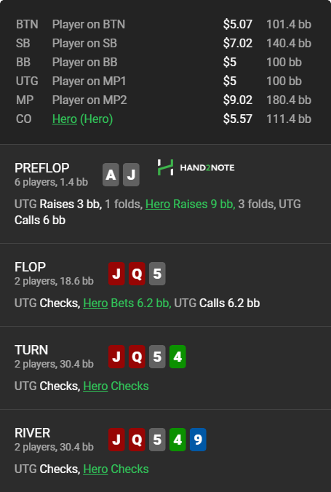This screenshot has width=331, height=492.
Task: Open the Hero (Hero) player link
Action: [82, 119]
